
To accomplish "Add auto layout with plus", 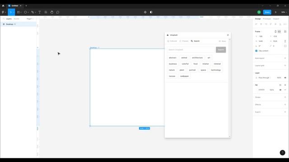I will click(x=285, y=58).
